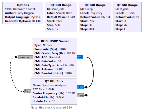Select the tuning QT GUI Range block
The width and height of the screenshot is (145, 112).
pos(95,17)
